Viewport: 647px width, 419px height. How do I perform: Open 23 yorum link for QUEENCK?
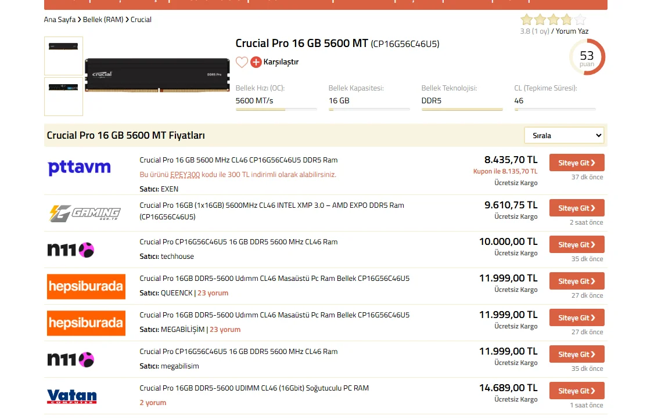(213, 293)
